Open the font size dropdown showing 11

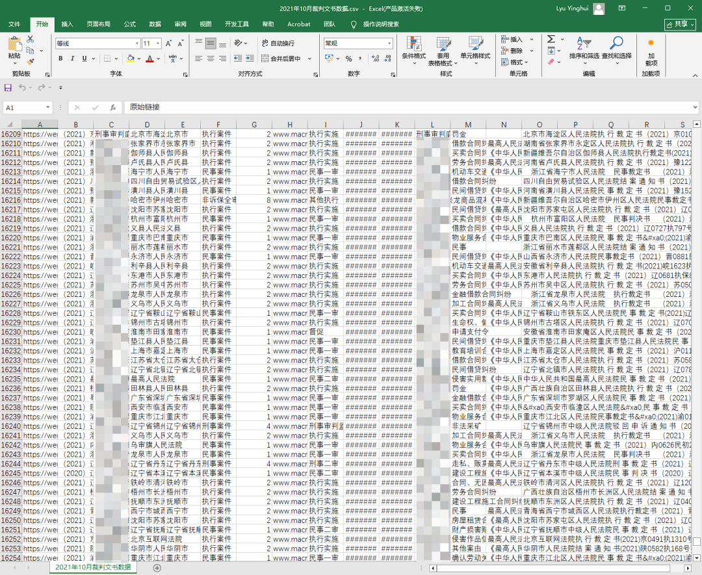click(x=158, y=44)
